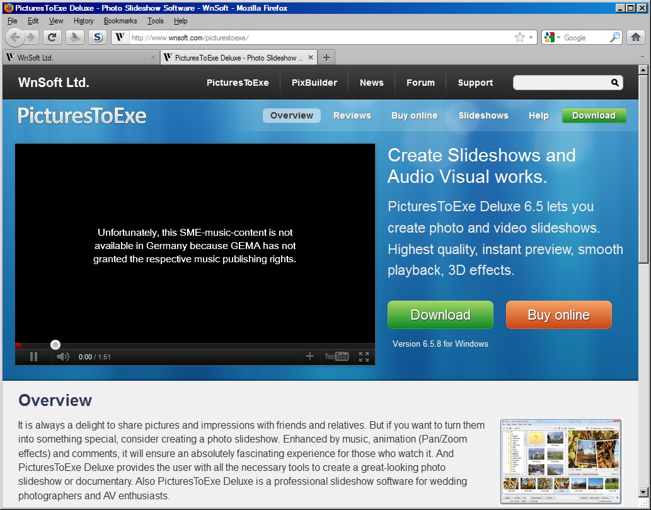Open the Edit menu
This screenshot has height=510, width=651.
point(33,21)
